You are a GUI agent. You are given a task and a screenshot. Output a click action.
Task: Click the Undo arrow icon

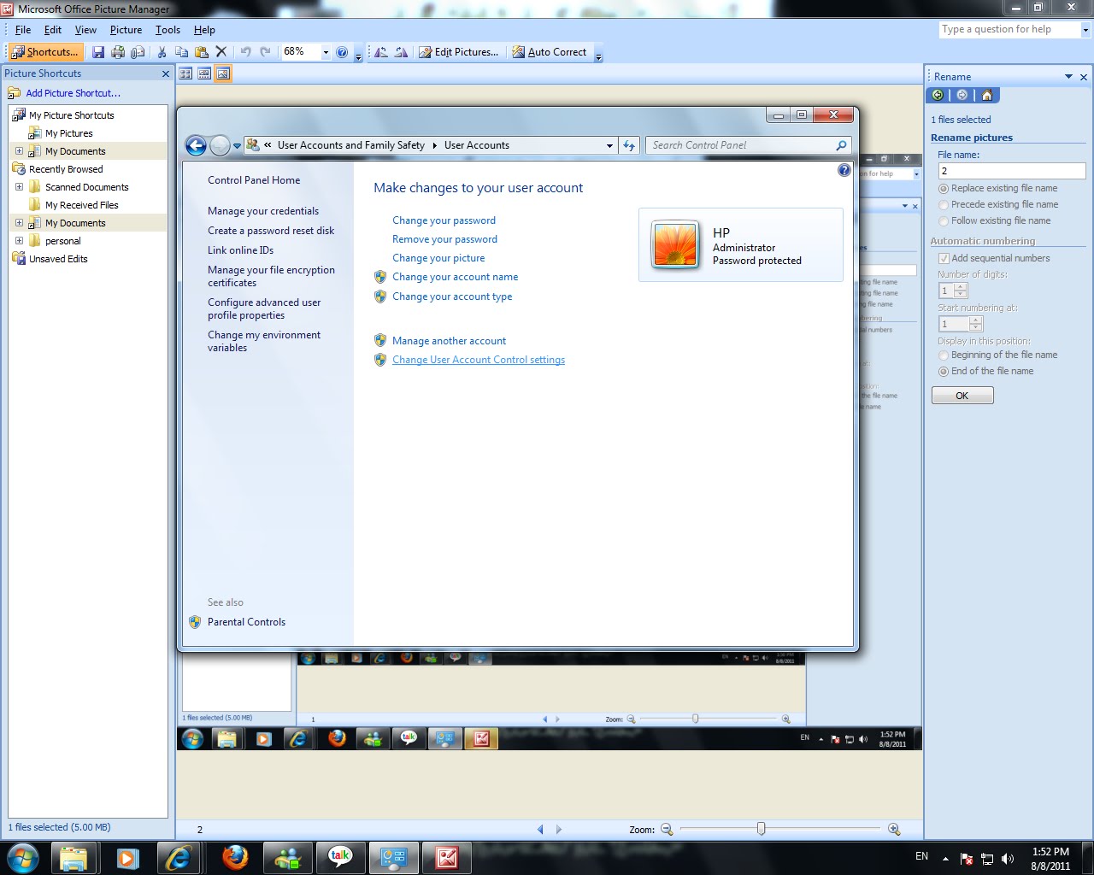click(246, 52)
